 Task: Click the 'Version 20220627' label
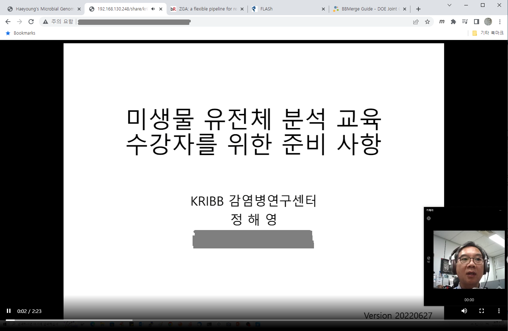pos(398,316)
